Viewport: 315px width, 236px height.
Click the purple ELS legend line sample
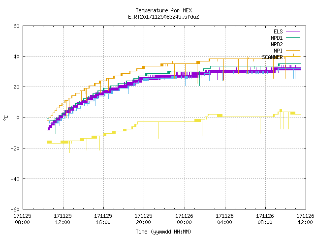[293, 31]
